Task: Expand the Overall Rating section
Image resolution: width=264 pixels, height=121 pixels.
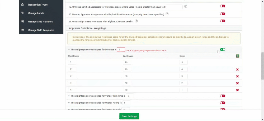Action: pyautogui.click(x=69, y=103)
